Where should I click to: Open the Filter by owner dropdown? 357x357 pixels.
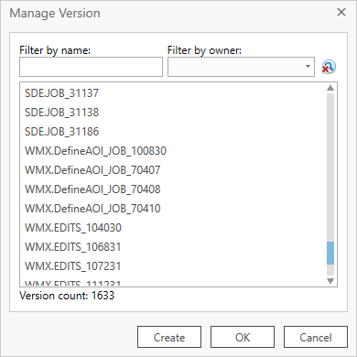tap(241, 67)
